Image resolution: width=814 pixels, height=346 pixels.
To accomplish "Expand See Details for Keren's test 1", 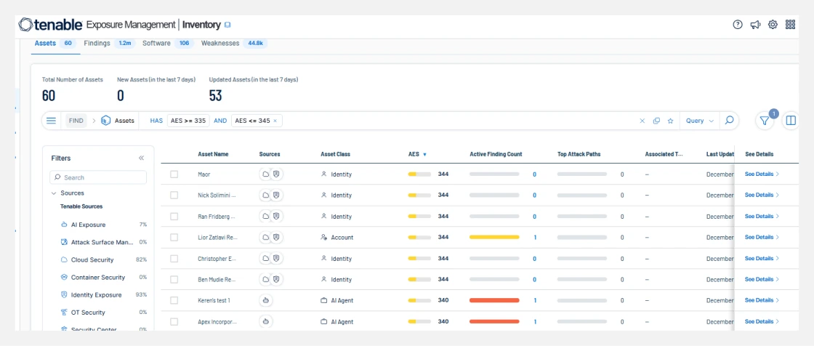I will 762,300.
